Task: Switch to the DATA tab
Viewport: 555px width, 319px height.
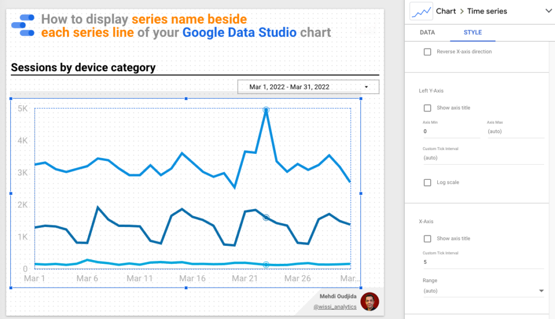Action: coord(427,32)
